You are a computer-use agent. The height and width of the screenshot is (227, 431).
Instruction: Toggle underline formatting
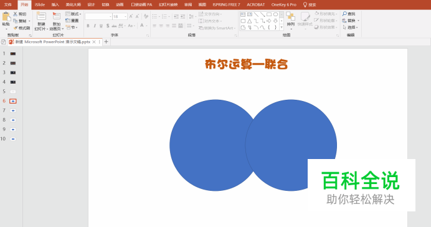click(101, 26)
